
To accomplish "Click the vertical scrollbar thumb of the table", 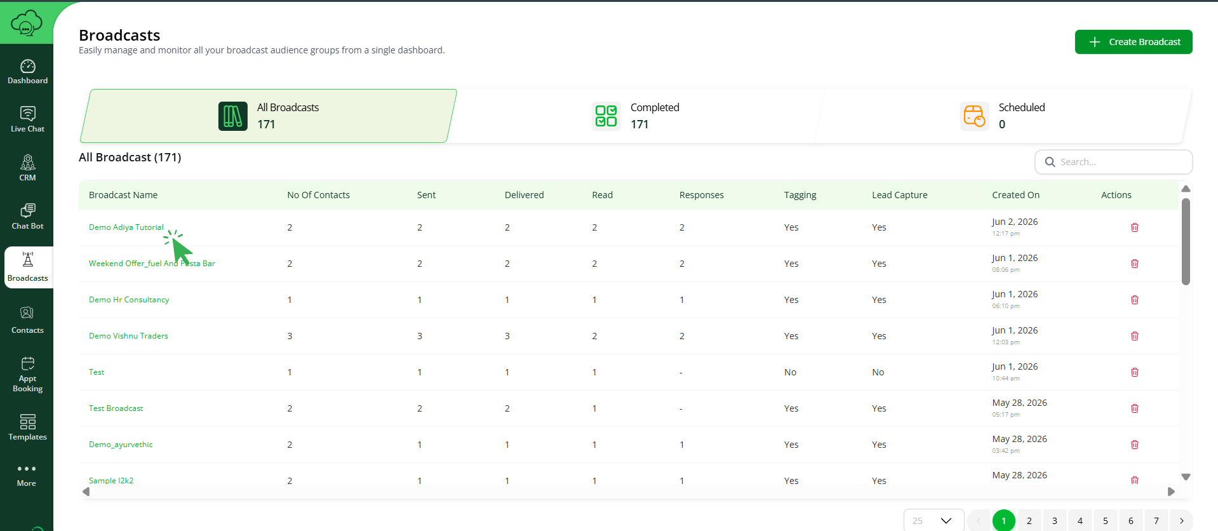I will click(x=1186, y=241).
